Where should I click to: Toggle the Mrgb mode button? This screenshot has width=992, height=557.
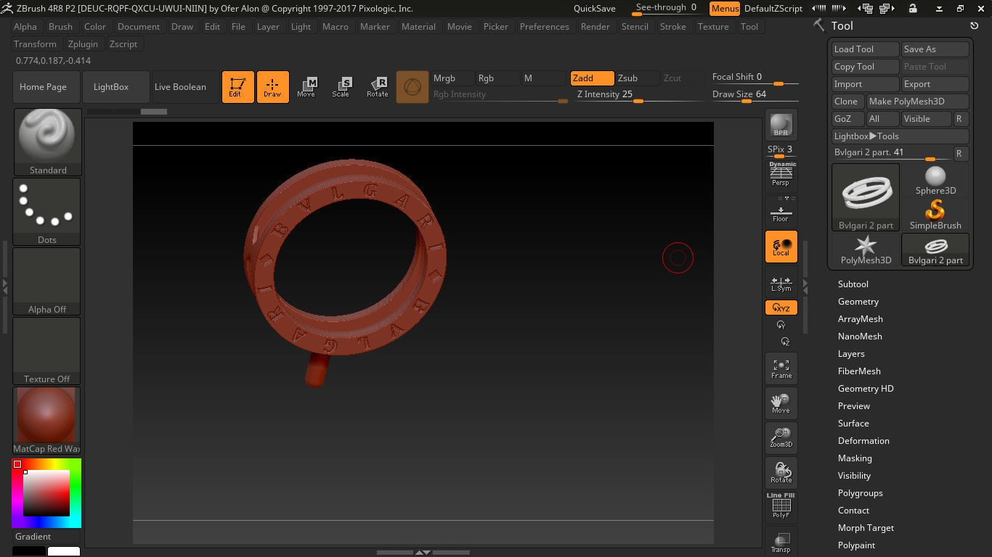452,78
